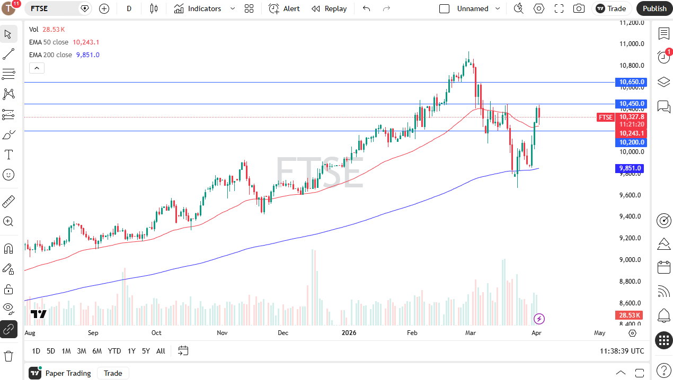Select the text annotation tool
Viewport: 673px width, 380px height.
coord(8,155)
